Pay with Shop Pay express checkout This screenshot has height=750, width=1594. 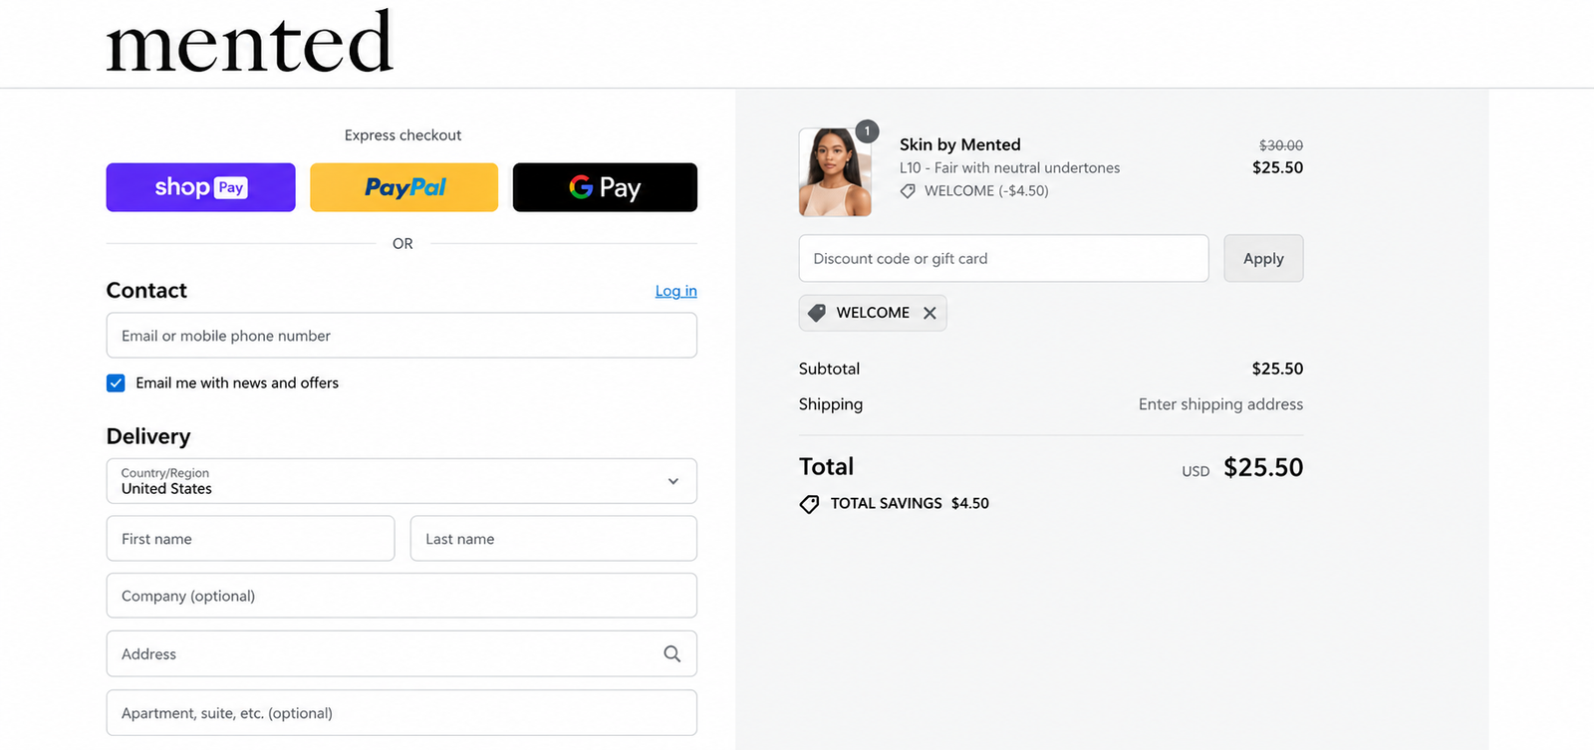201,187
